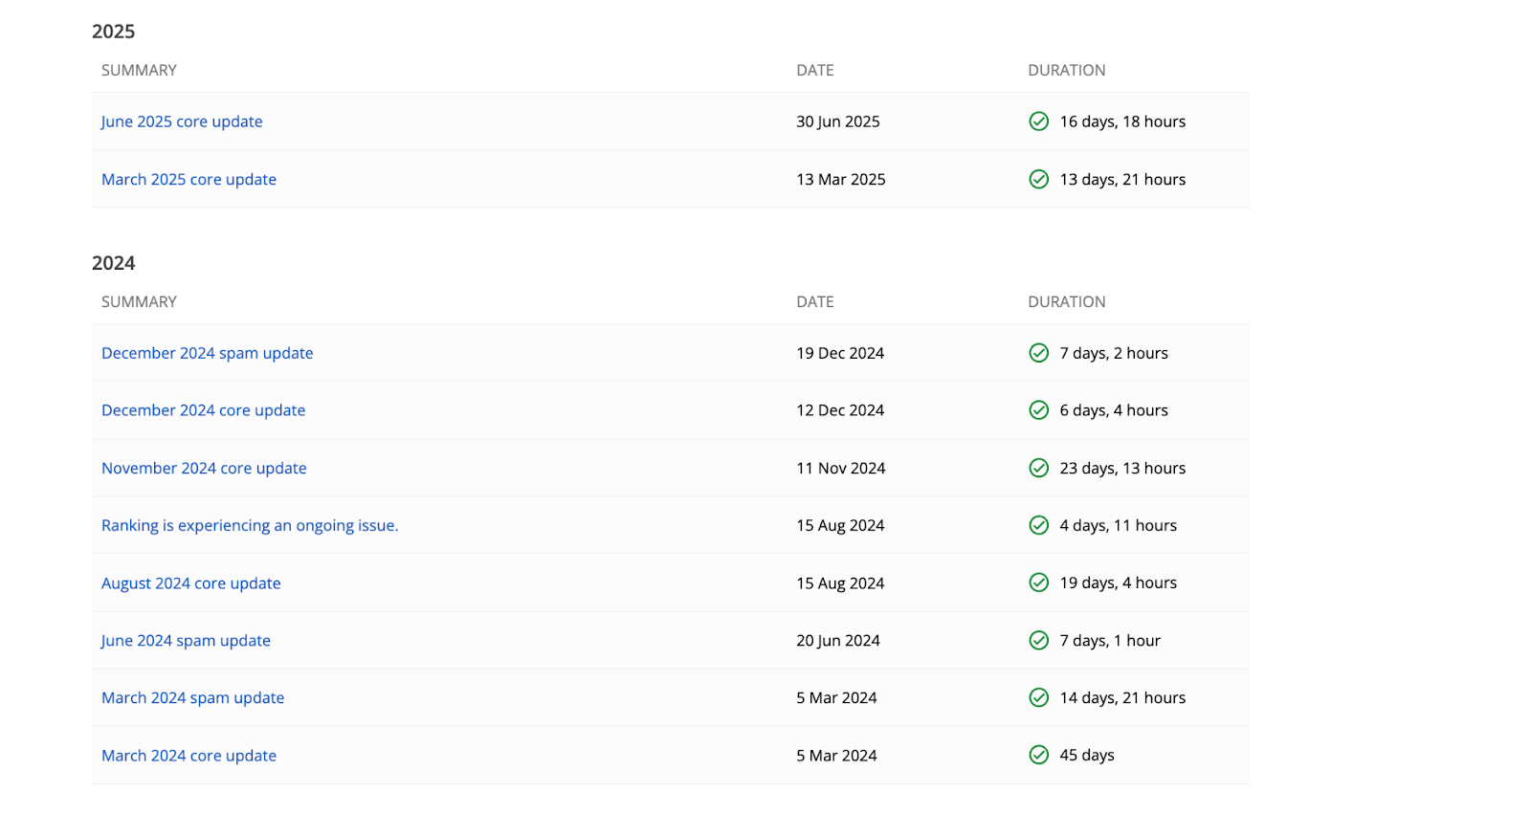The image size is (1531, 814).
Task: Select the 15 Aug 2024 date in Ranking issue row
Action: tap(840, 525)
